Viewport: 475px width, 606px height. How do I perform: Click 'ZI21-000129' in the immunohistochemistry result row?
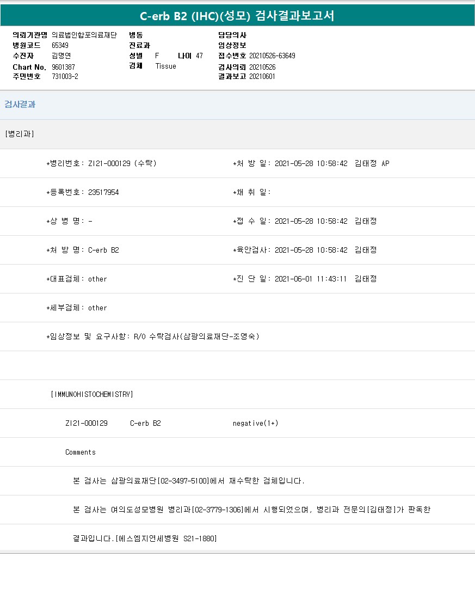[87, 423]
